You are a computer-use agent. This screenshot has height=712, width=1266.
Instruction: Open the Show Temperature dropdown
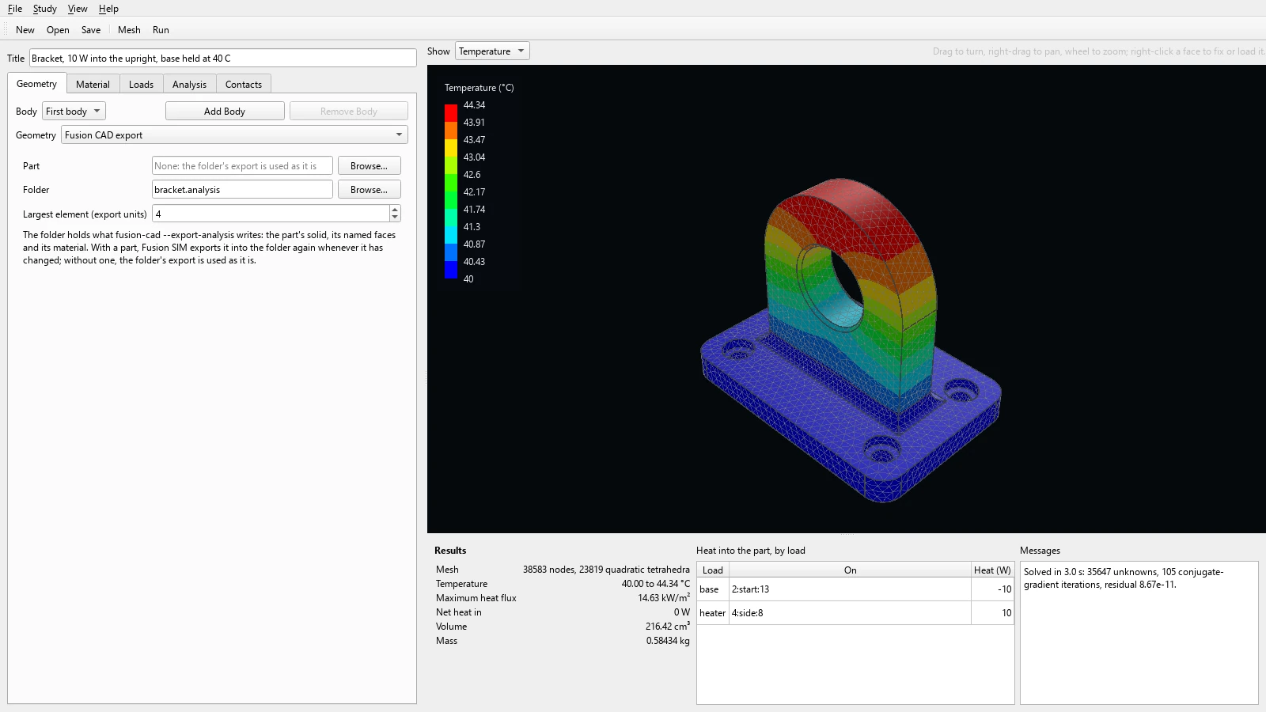tap(492, 51)
